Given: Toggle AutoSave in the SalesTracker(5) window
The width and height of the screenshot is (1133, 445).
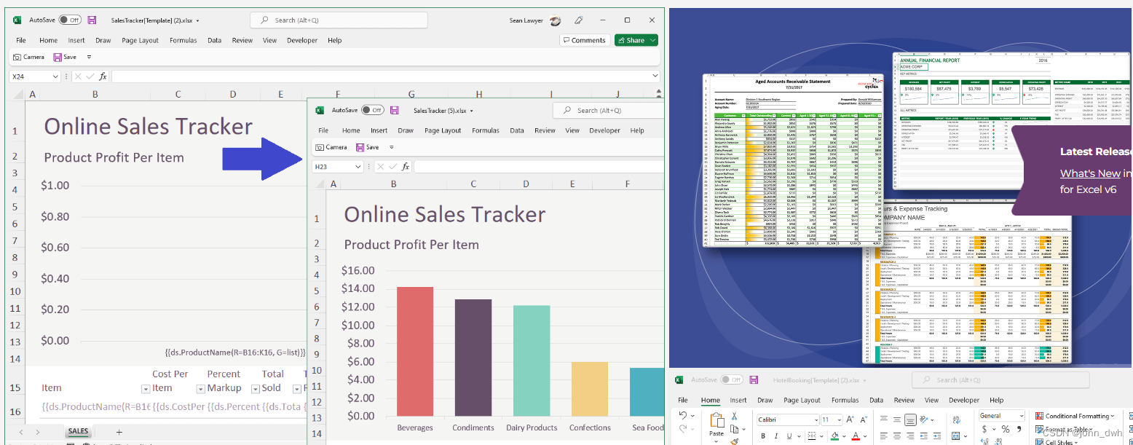Looking at the screenshot, I should coord(372,109).
